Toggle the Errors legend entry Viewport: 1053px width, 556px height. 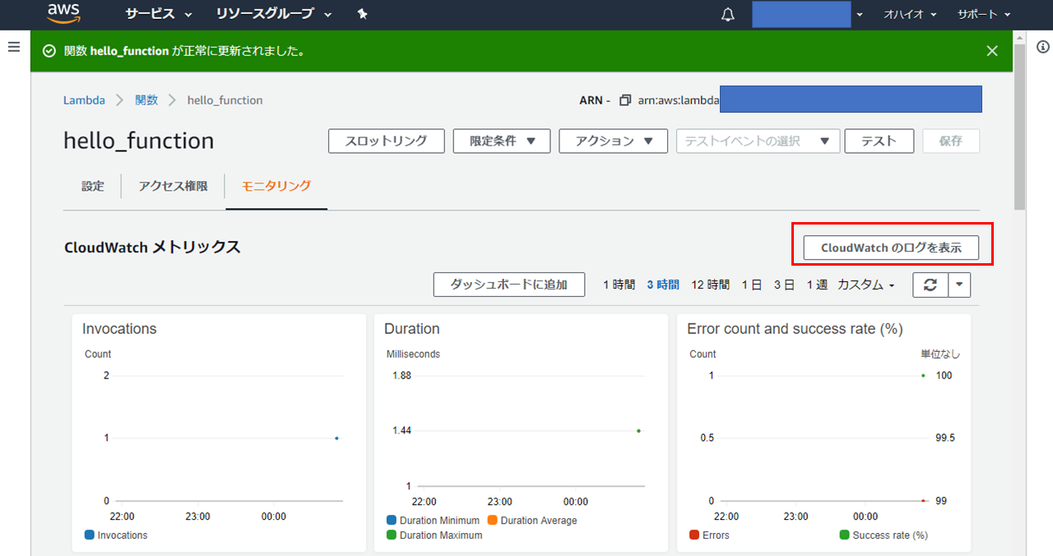point(709,535)
